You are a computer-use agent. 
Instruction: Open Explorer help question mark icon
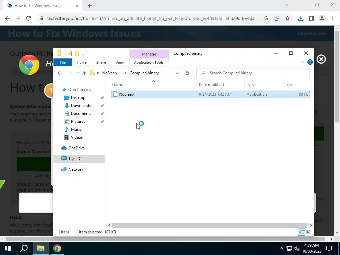pos(310,62)
